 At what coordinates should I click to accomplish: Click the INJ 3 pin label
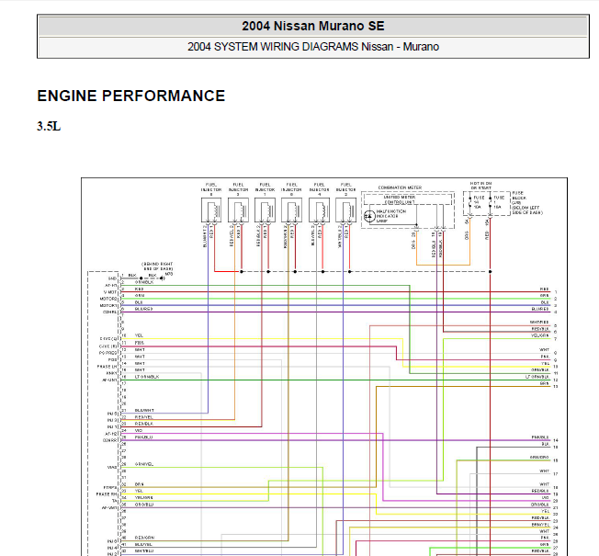[112, 420]
